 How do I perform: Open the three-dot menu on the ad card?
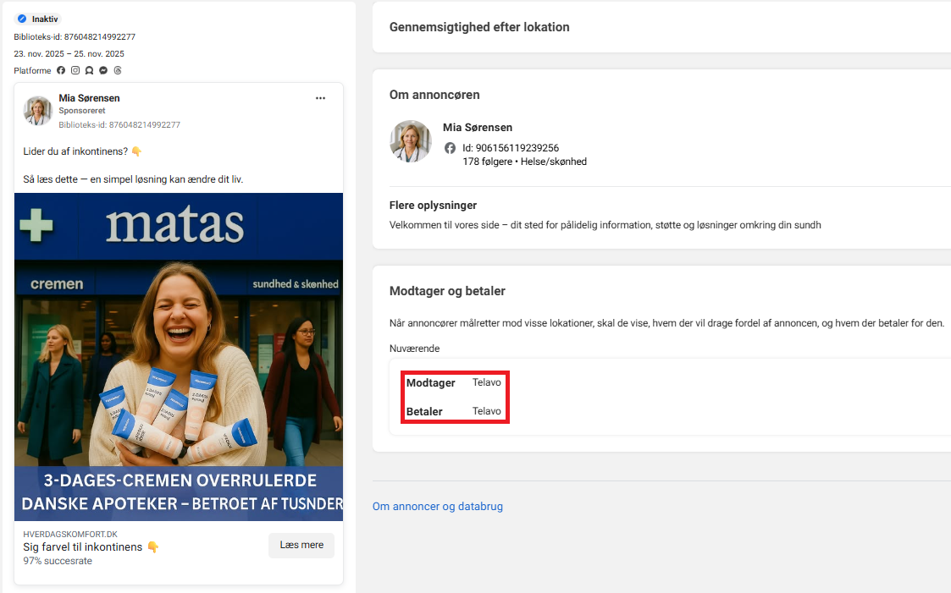[x=320, y=98]
